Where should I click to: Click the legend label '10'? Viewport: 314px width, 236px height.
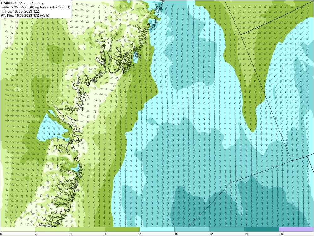(x=176, y=234)
